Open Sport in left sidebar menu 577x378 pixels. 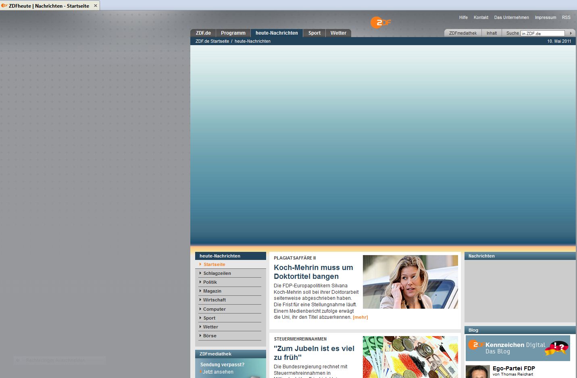[230, 318]
